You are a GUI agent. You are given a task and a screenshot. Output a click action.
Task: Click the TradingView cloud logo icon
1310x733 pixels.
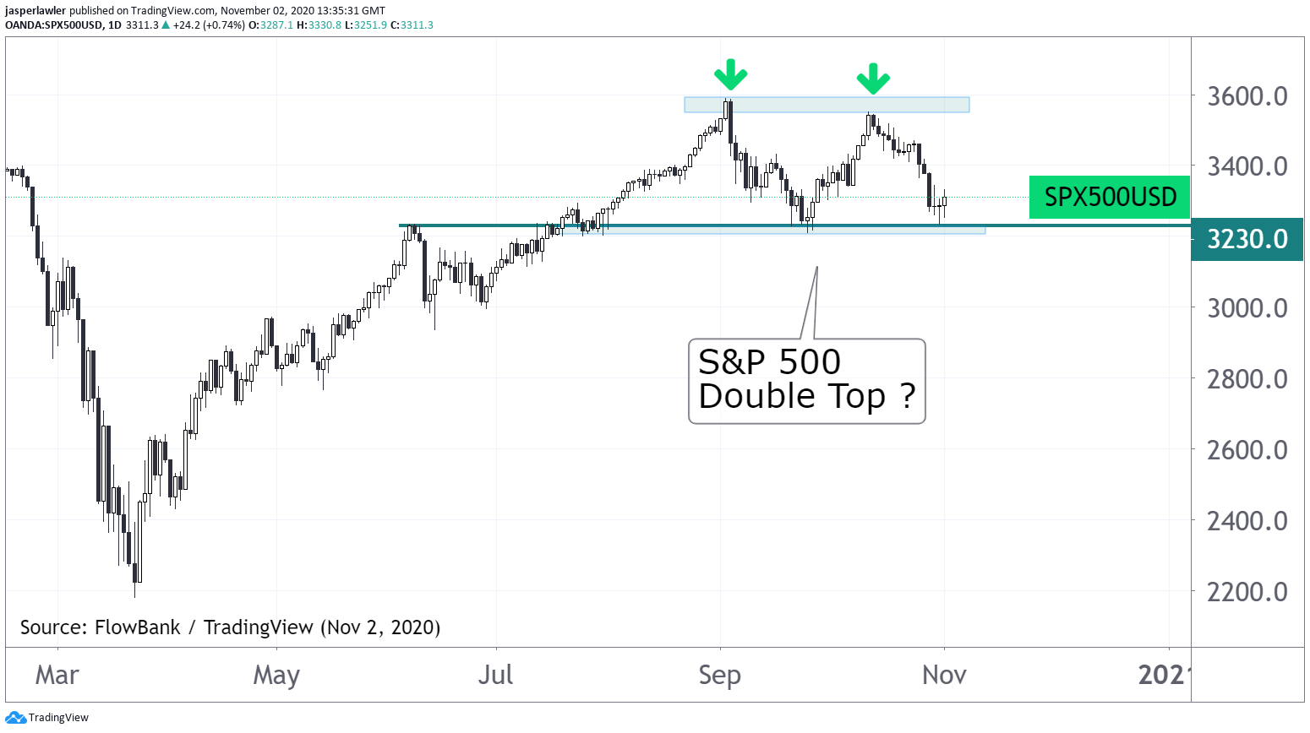tap(15, 718)
